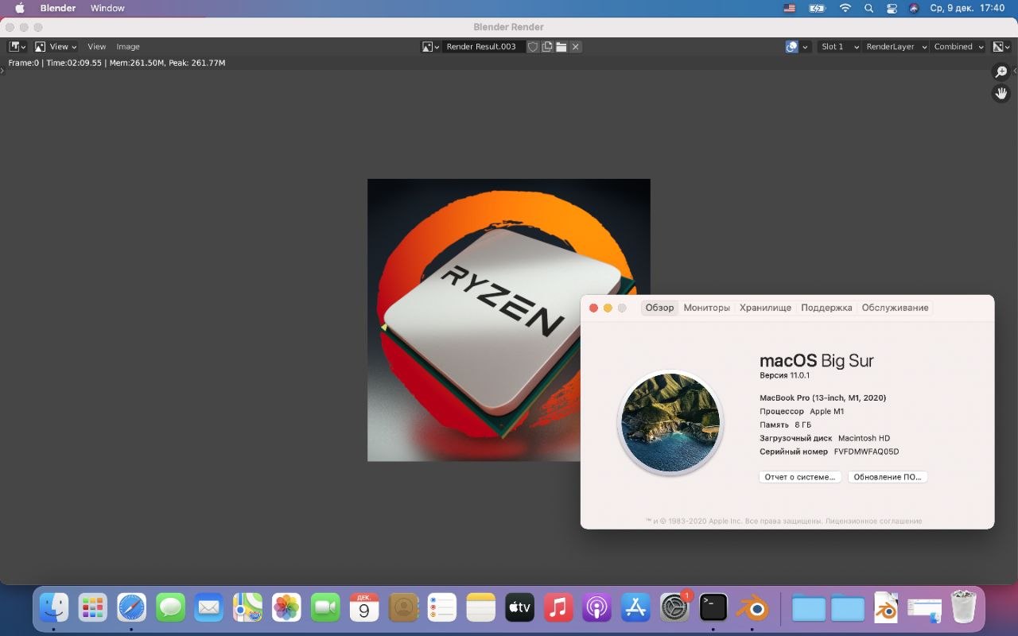Open the Slot 1 render slot dropdown

(839, 47)
